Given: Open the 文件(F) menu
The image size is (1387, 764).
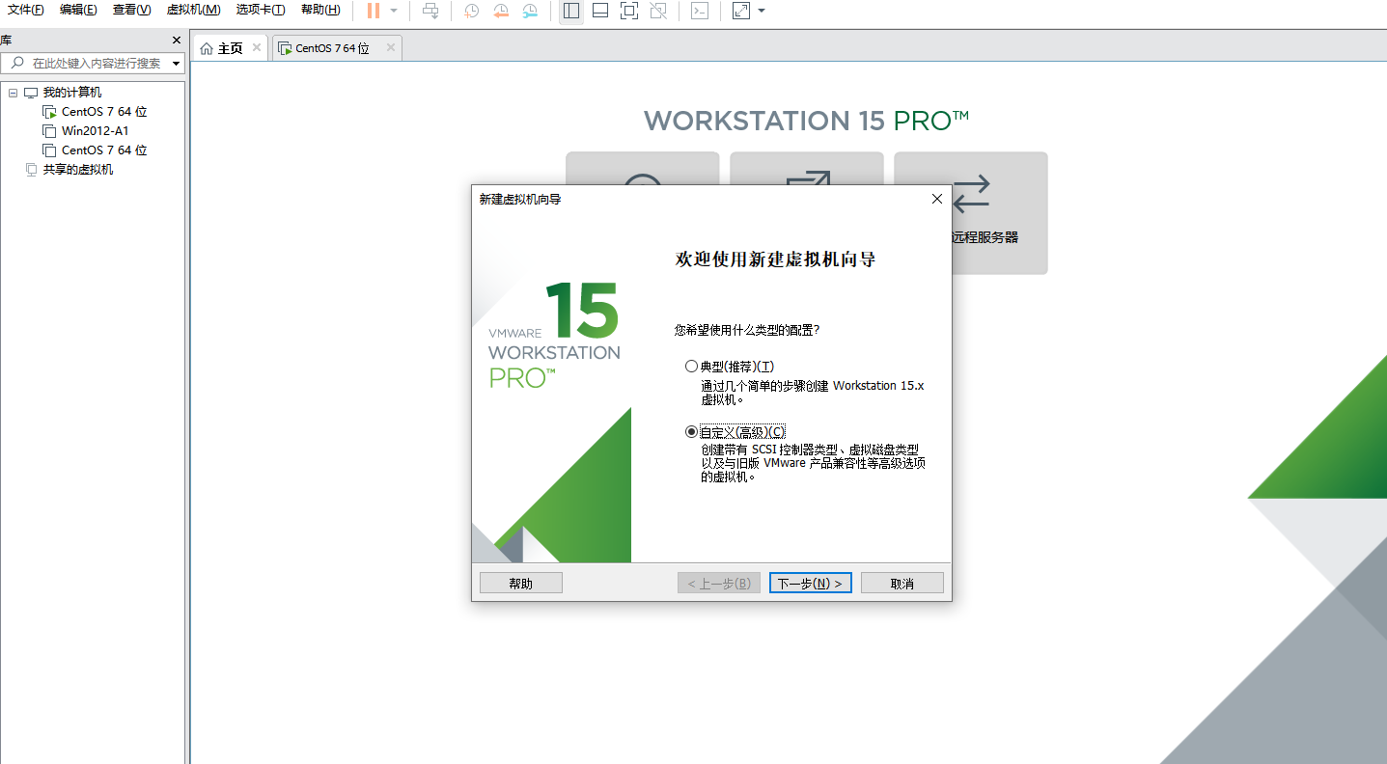Looking at the screenshot, I should [x=26, y=10].
